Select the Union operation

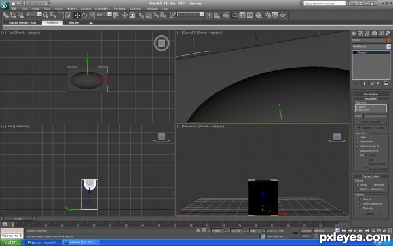(361, 137)
